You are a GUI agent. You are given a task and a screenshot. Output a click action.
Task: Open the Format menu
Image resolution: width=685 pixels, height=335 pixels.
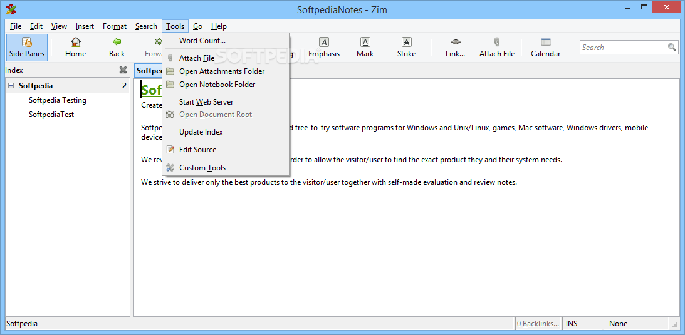(115, 26)
